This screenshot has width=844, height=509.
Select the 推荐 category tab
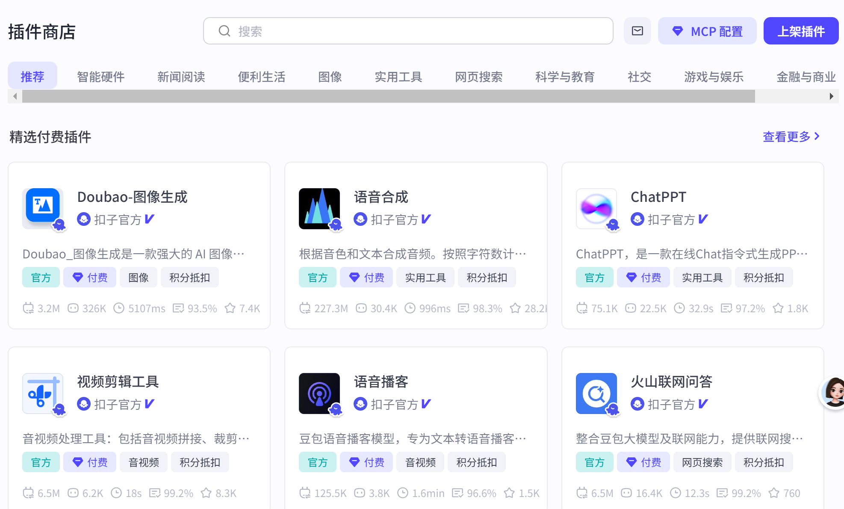32,76
